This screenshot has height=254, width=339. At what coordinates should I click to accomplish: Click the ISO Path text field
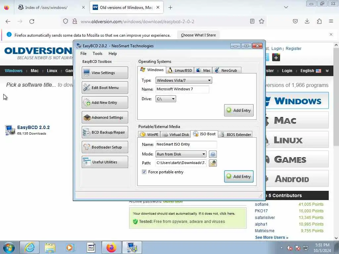point(181,163)
